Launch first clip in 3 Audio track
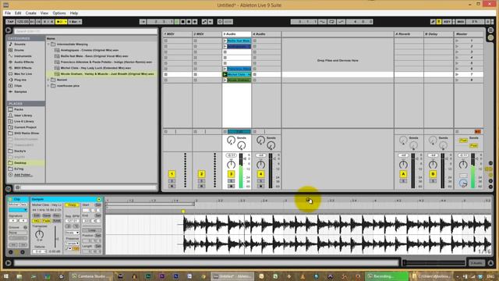The width and height of the screenshot is (499, 281). click(x=225, y=41)
